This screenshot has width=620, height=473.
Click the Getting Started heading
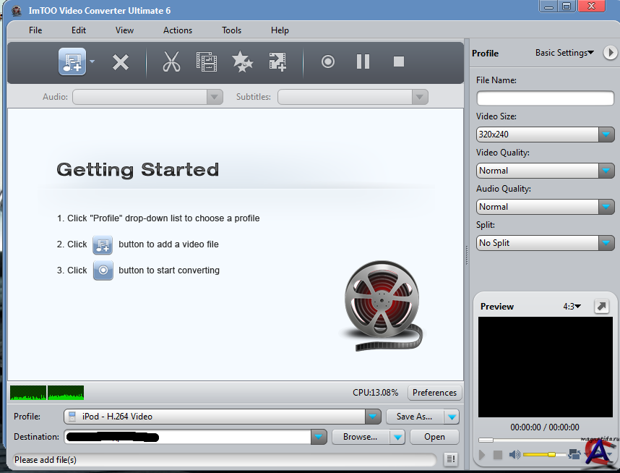[x=137, y=170]
